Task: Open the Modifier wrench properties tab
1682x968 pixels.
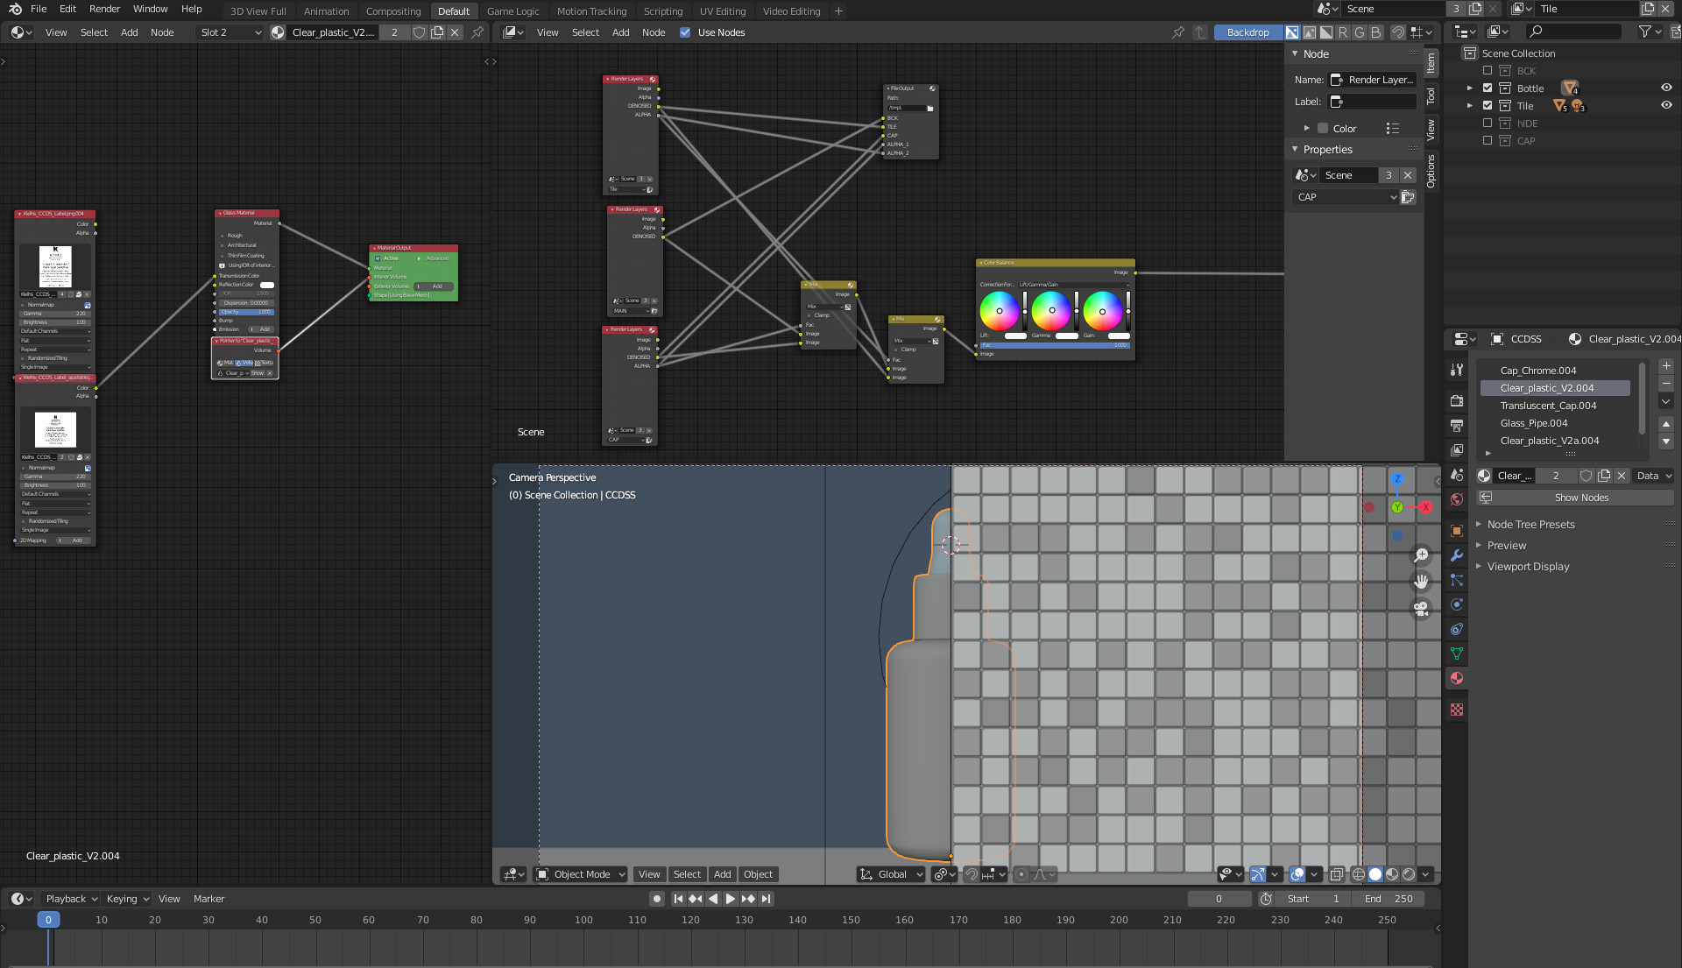Action: pos(1457,555)
